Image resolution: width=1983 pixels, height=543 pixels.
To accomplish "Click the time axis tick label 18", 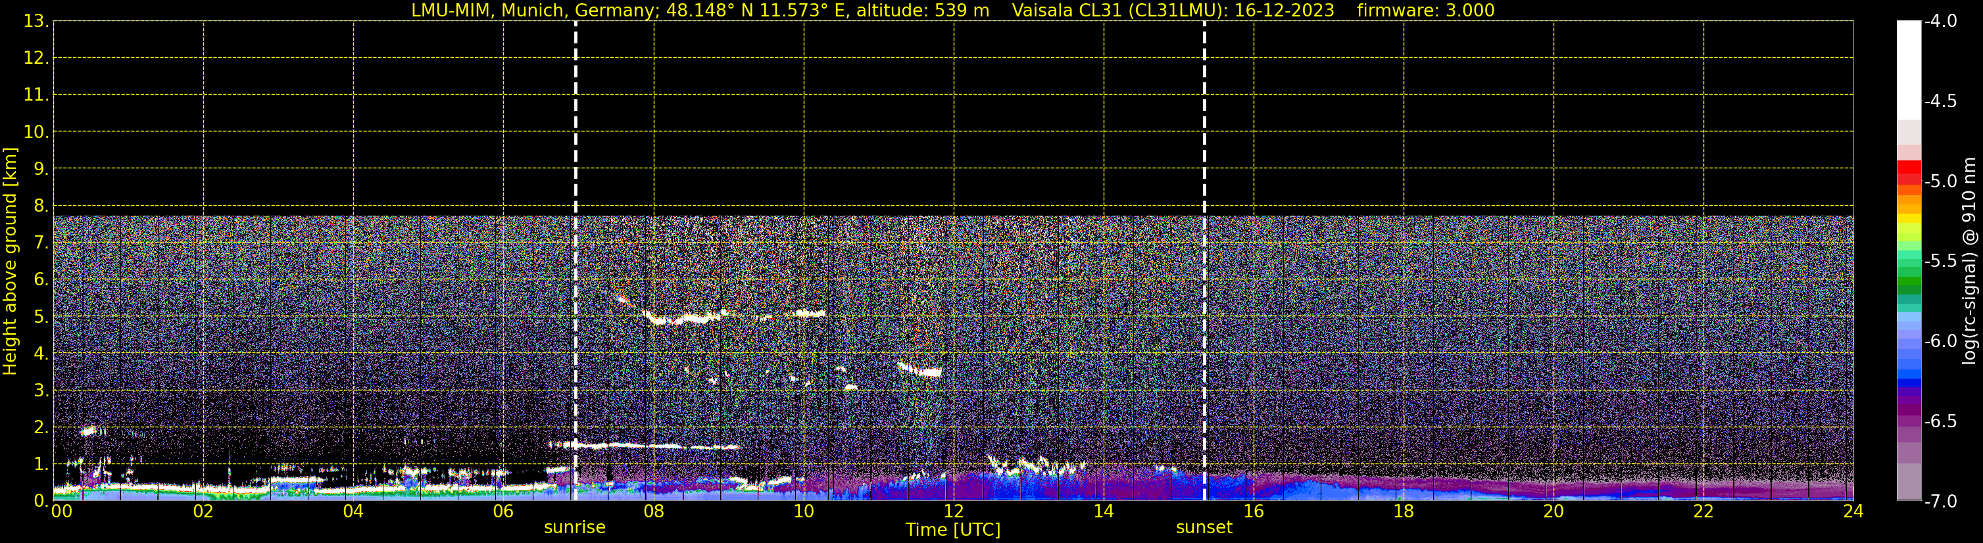I will click(1404, 511).
